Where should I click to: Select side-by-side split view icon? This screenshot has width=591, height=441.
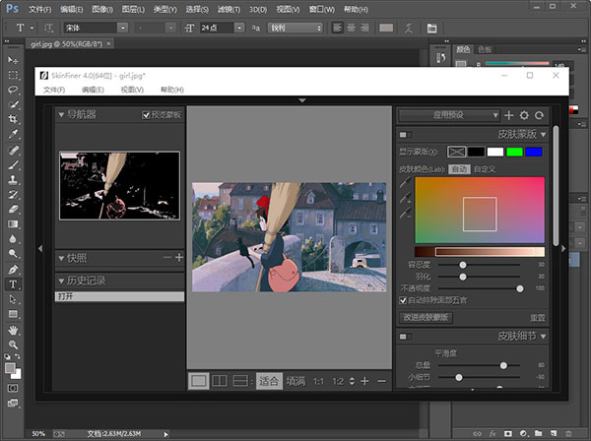[x=220, y=381]
